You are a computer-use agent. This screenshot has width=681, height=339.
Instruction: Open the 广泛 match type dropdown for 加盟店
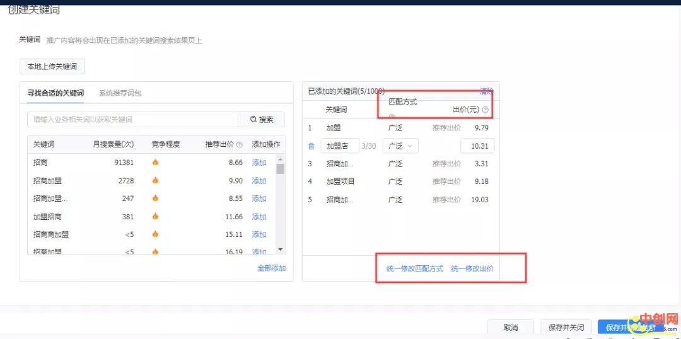tap(400, 146)
